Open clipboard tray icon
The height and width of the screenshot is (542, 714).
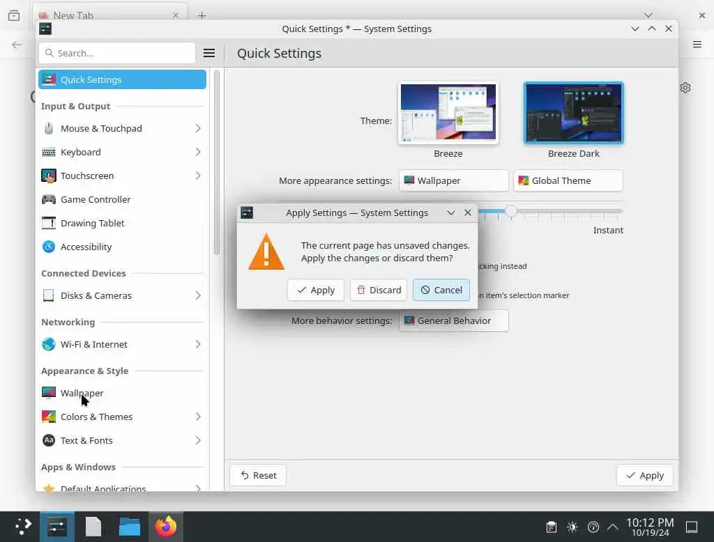[552, 527]
